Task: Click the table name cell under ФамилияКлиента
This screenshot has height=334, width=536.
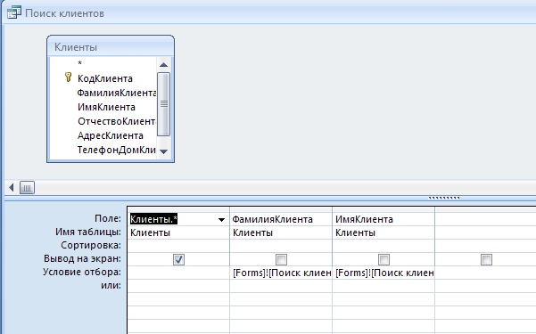Action: [281, 232]
